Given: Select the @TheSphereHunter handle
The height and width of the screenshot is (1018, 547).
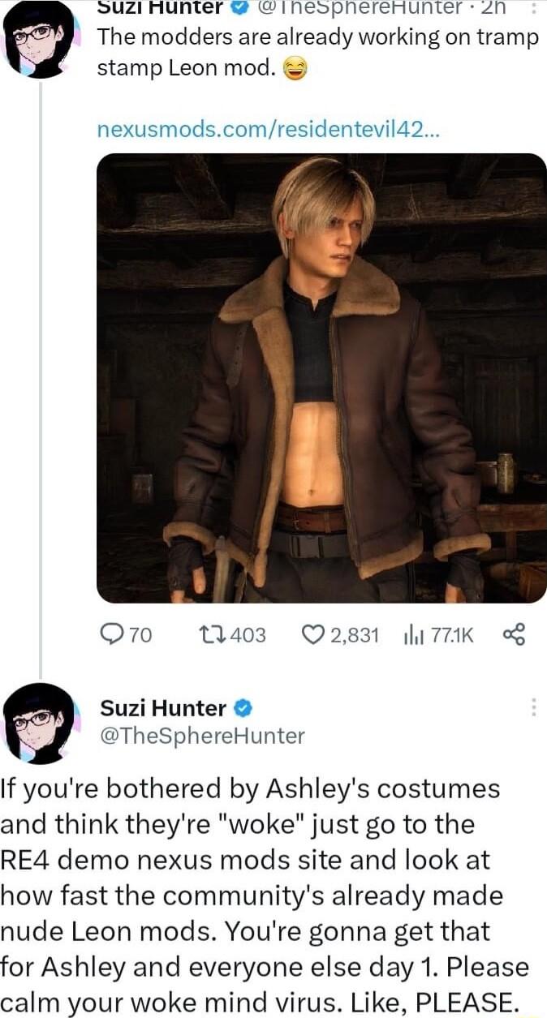Looking at the screenshot, I should [x=203, y=736].
